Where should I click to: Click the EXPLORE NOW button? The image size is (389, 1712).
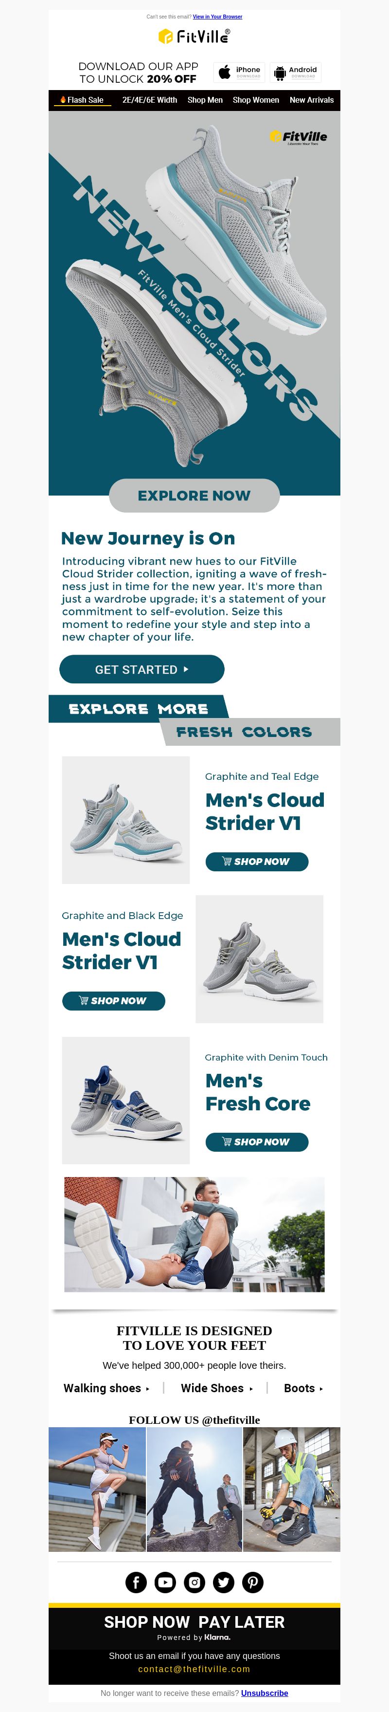194,496
